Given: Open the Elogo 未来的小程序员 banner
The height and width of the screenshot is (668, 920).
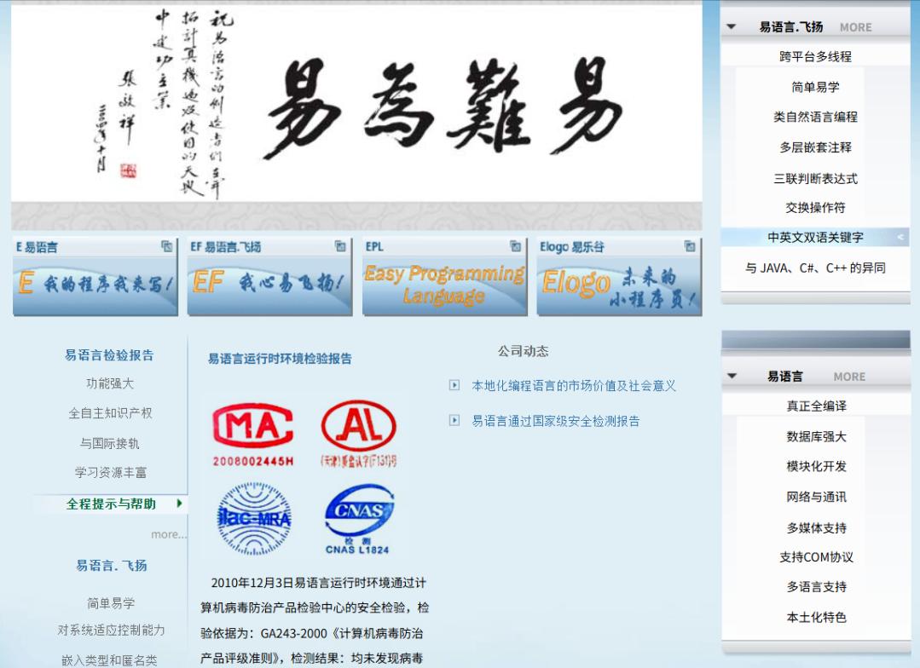Looking at the screenshot, I should coord(619,285).
